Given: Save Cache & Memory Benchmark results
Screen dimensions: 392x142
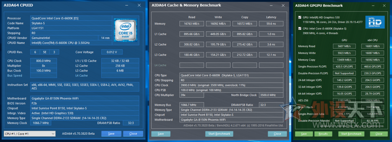Looking at the screenshot, I should pos(161,134).
